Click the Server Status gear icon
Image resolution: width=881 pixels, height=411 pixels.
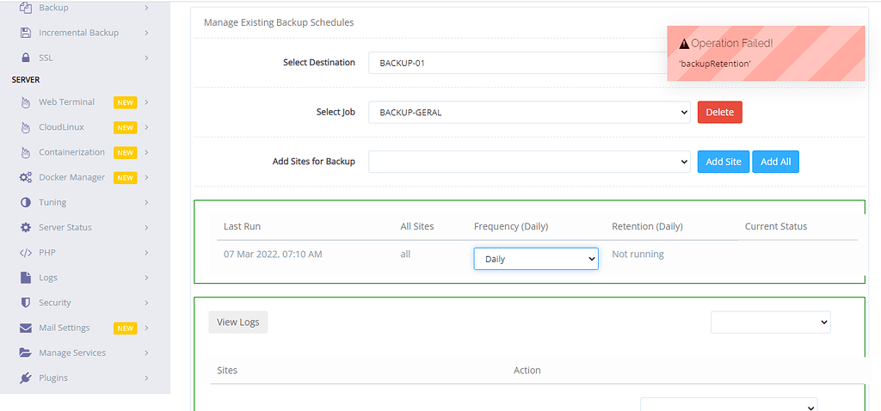[25, 227]
